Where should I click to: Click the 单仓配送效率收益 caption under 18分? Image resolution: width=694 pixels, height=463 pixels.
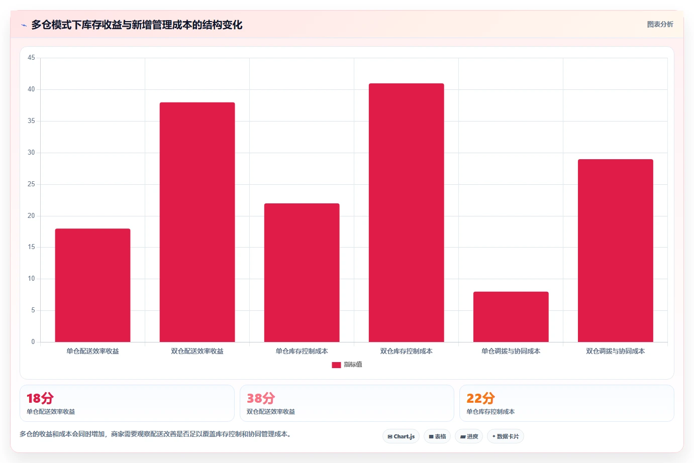click(x=51, y=411)
